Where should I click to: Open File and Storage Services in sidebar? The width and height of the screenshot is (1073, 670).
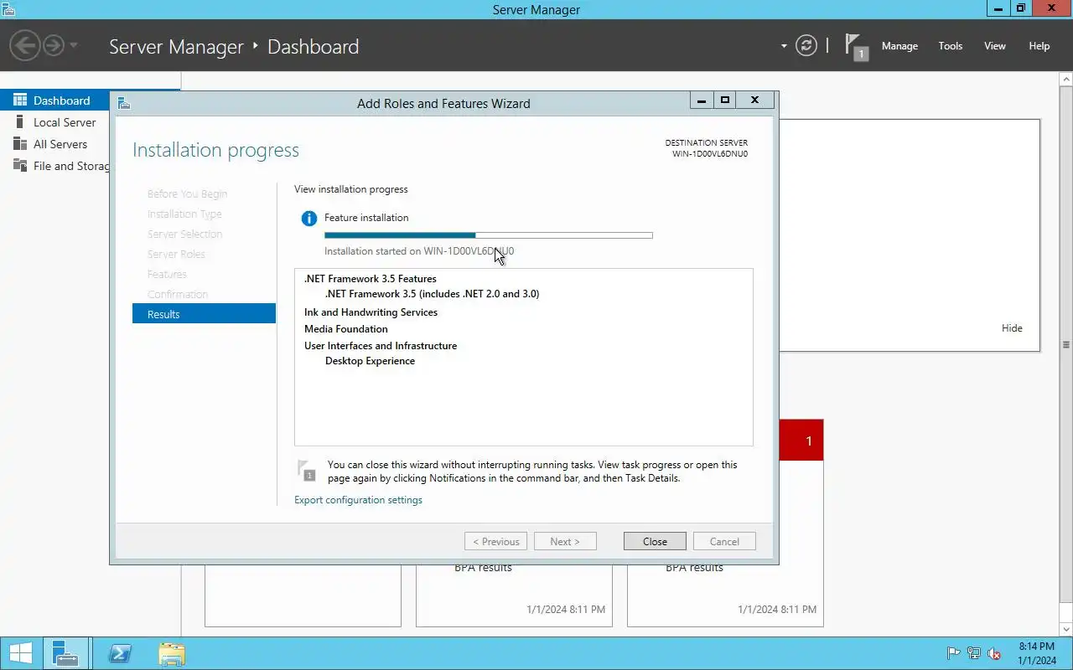click(54, 166)
